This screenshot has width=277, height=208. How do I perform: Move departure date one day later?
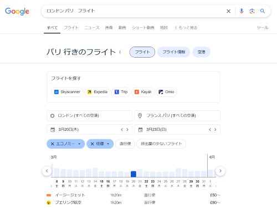[127, 130]
